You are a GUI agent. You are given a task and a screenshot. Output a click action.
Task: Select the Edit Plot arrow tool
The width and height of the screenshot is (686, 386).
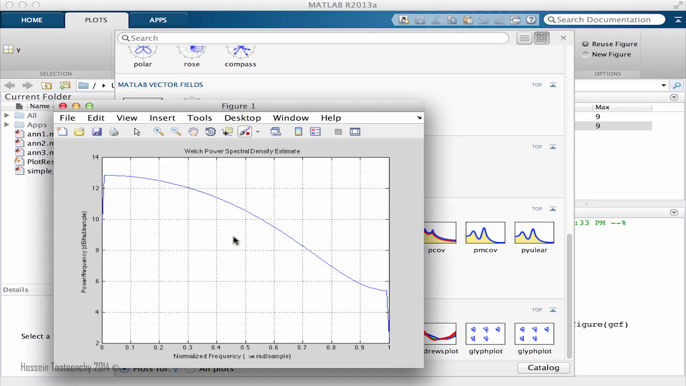137,131
